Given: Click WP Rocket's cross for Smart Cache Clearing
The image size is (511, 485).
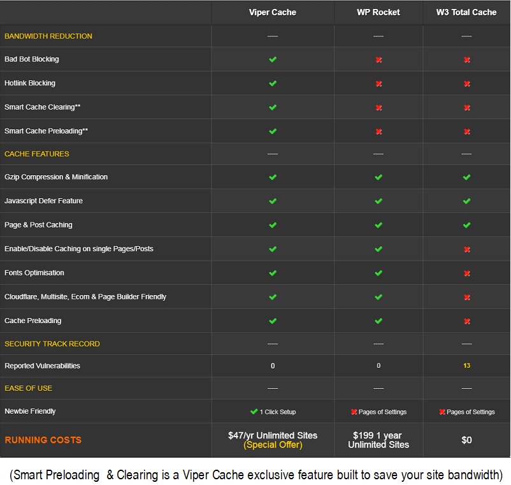Looking at the screenshot, I should pos(378,108).
